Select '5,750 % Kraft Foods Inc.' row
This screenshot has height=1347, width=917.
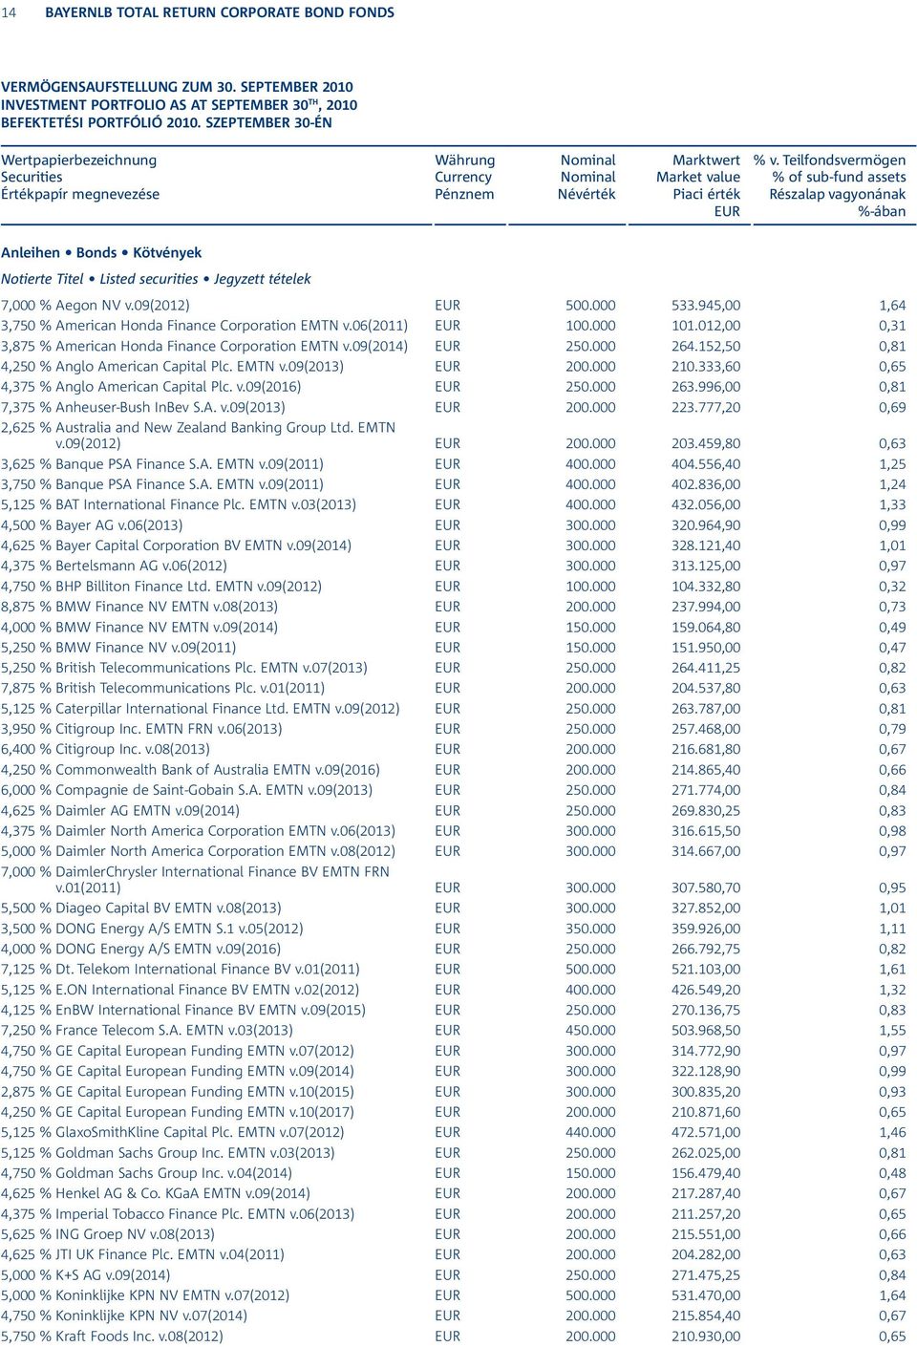[x=454, y=1336]
